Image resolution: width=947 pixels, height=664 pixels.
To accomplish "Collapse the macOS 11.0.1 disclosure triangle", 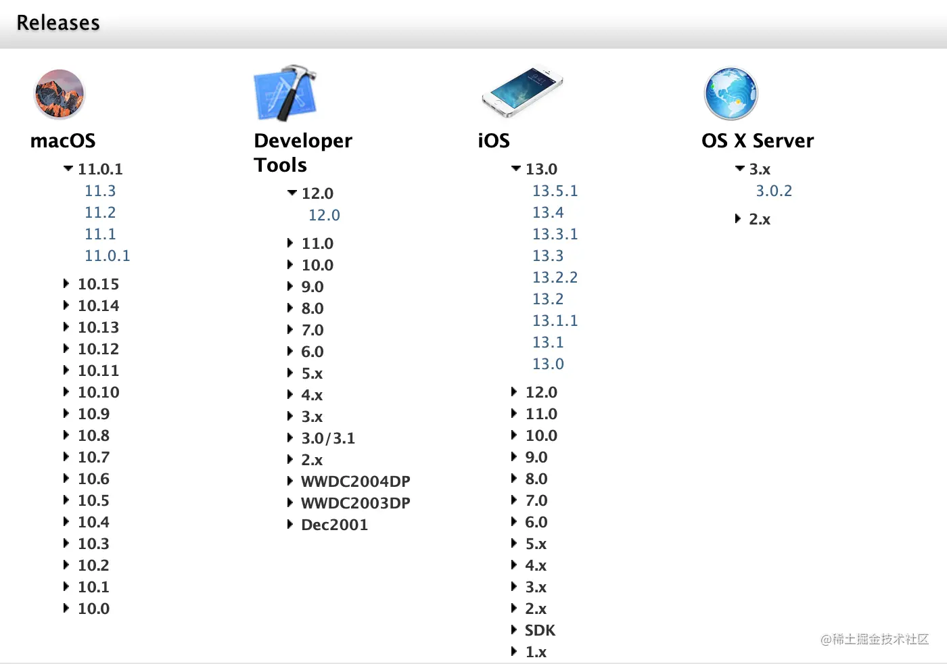I will (x=68, y=168).
